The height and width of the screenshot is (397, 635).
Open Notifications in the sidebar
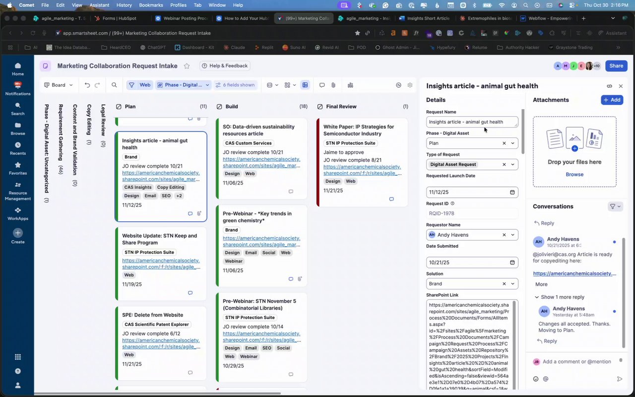coord(18,89)
